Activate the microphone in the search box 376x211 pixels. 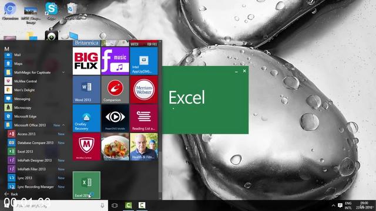tap(102, 206)
